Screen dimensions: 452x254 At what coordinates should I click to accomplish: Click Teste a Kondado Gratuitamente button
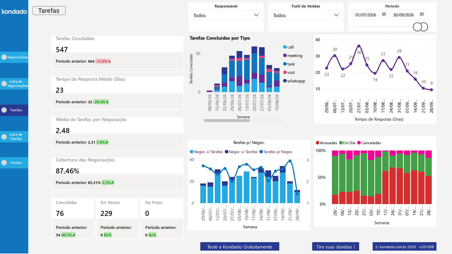(x=240, y=247)
